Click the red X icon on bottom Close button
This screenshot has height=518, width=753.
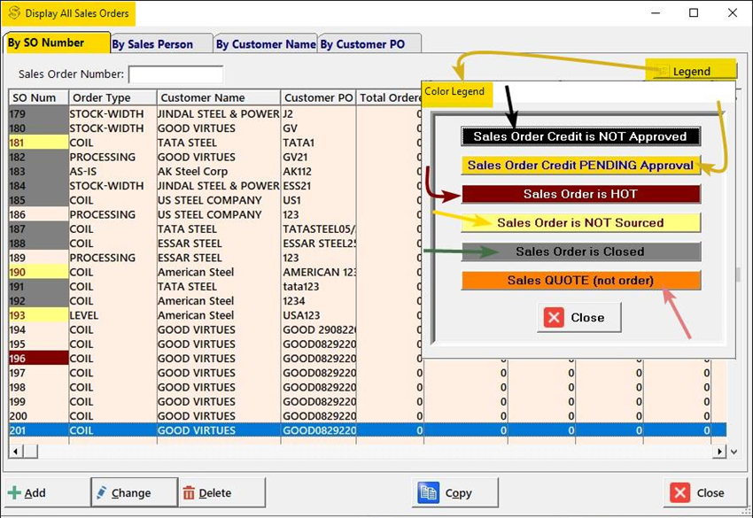pos(679,492)
